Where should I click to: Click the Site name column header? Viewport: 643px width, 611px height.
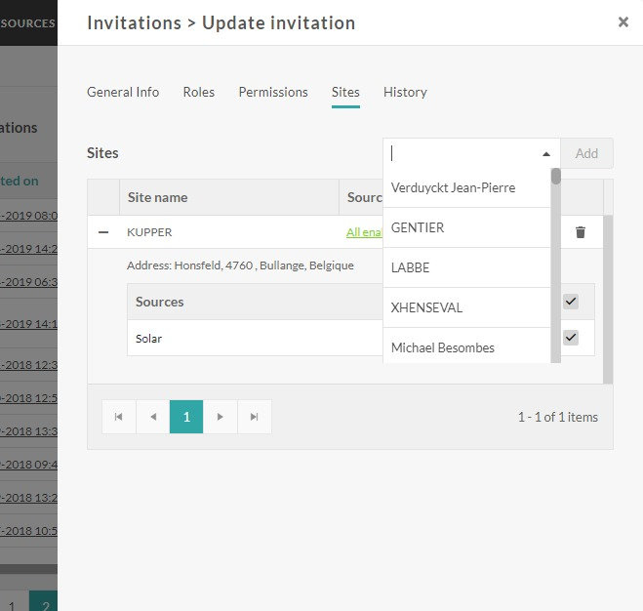229,197
